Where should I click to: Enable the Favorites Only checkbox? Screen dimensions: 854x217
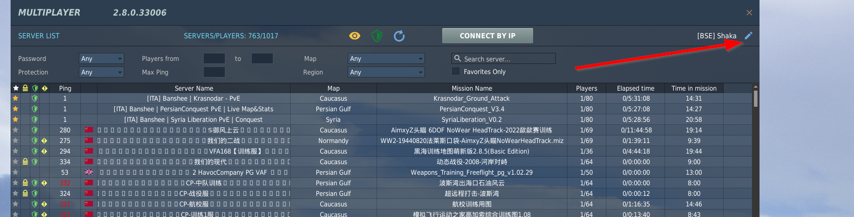click(456, 71)
